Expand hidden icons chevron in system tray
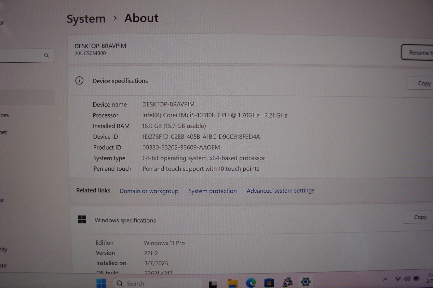 pyautogui.click(x=385, y=279)
